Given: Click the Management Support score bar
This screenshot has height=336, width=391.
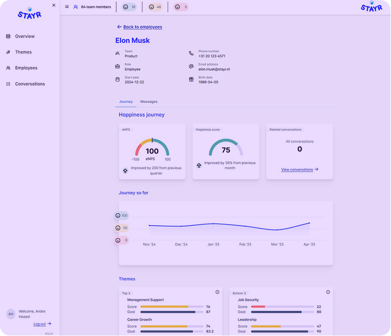Looking at the screenshot, I should click(x=172, y=306).
